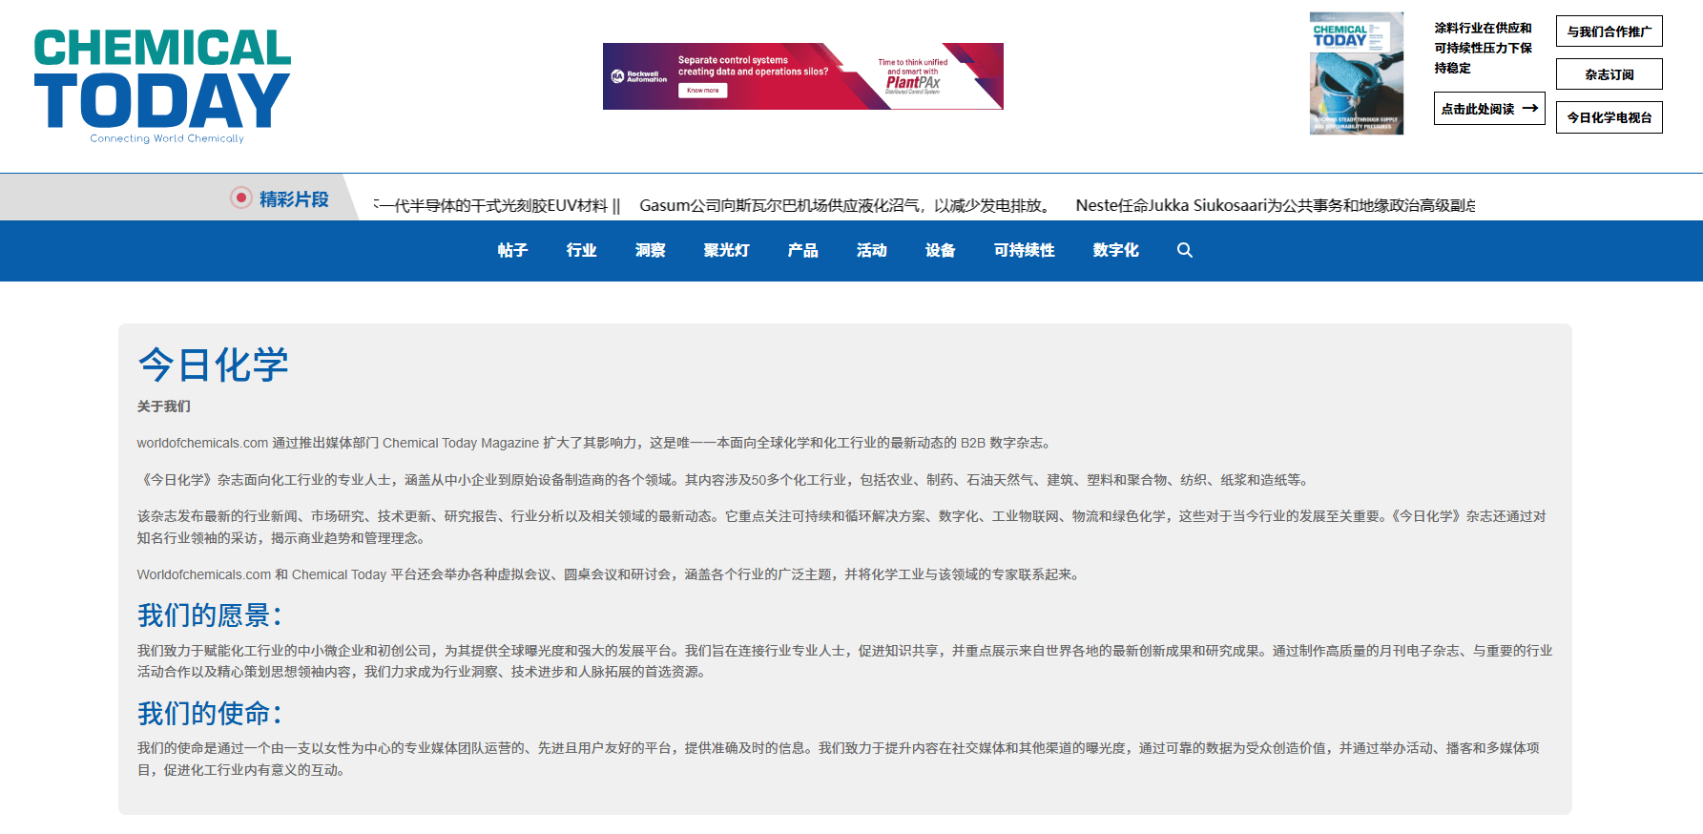
Task: Open 今日化学电视台 TV button
Action: [1609, 117]
